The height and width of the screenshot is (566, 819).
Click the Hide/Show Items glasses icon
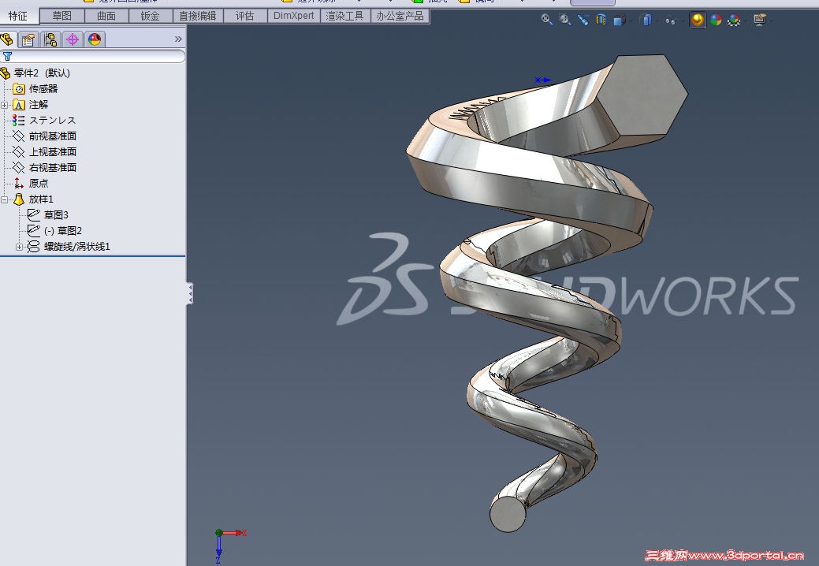point(671,20)
